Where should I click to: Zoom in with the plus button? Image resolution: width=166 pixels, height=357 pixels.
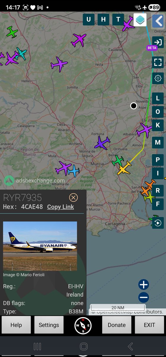143,285
